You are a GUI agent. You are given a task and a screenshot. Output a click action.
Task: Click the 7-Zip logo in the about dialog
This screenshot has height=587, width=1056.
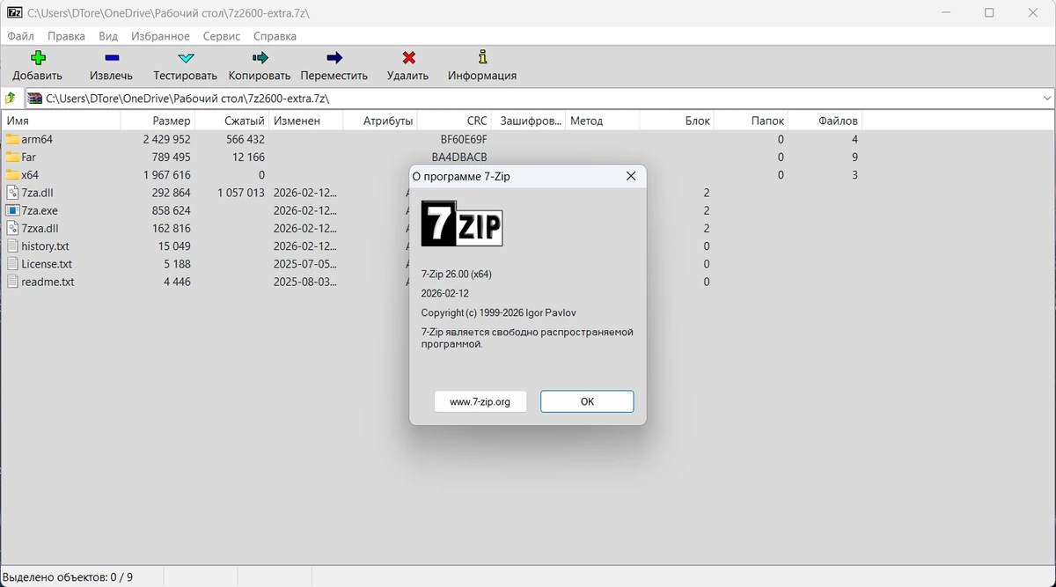[x=461, y=224]
